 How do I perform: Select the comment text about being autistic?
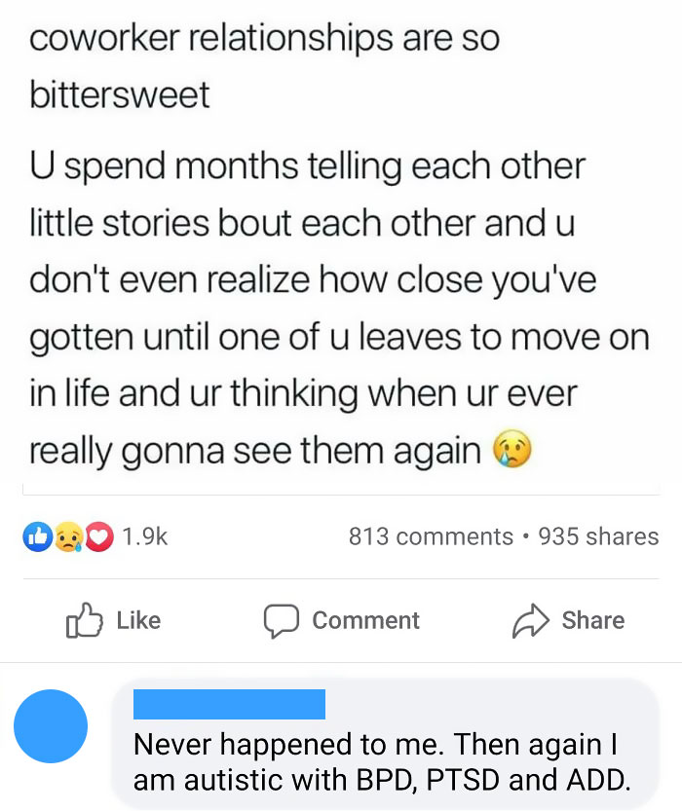pos(382,762)
